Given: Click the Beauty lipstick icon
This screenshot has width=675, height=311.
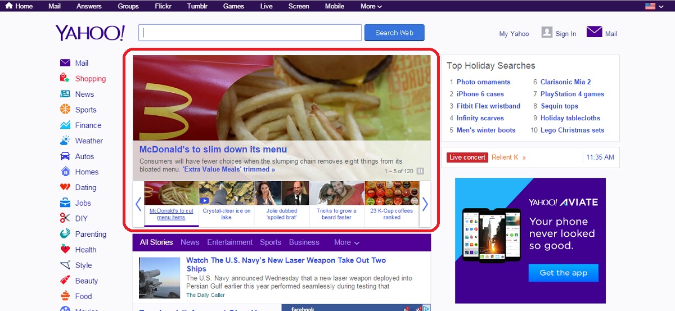Looking at the screenshot, I should [x=65, y=281].
